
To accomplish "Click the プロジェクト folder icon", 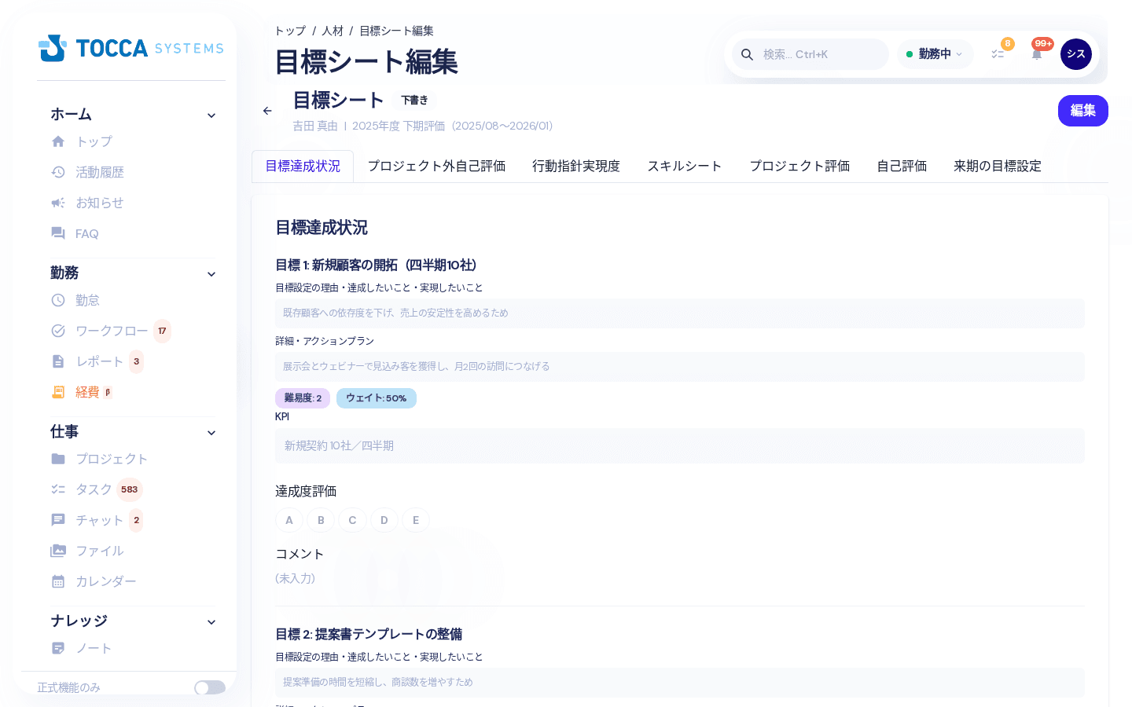I will click(x=58, y=459).
